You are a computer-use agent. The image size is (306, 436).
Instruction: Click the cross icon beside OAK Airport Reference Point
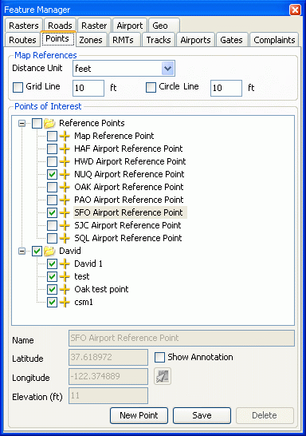pos(65,187)
